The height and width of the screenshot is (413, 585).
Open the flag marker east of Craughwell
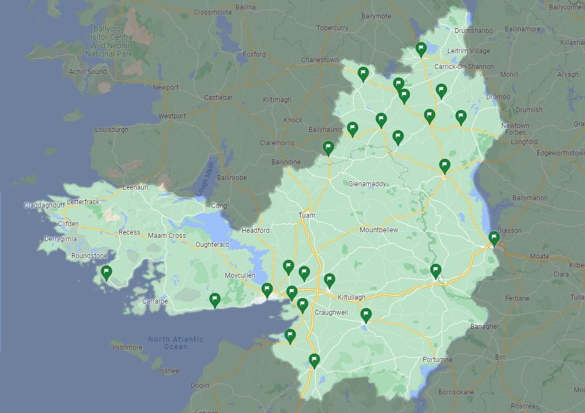366,315
